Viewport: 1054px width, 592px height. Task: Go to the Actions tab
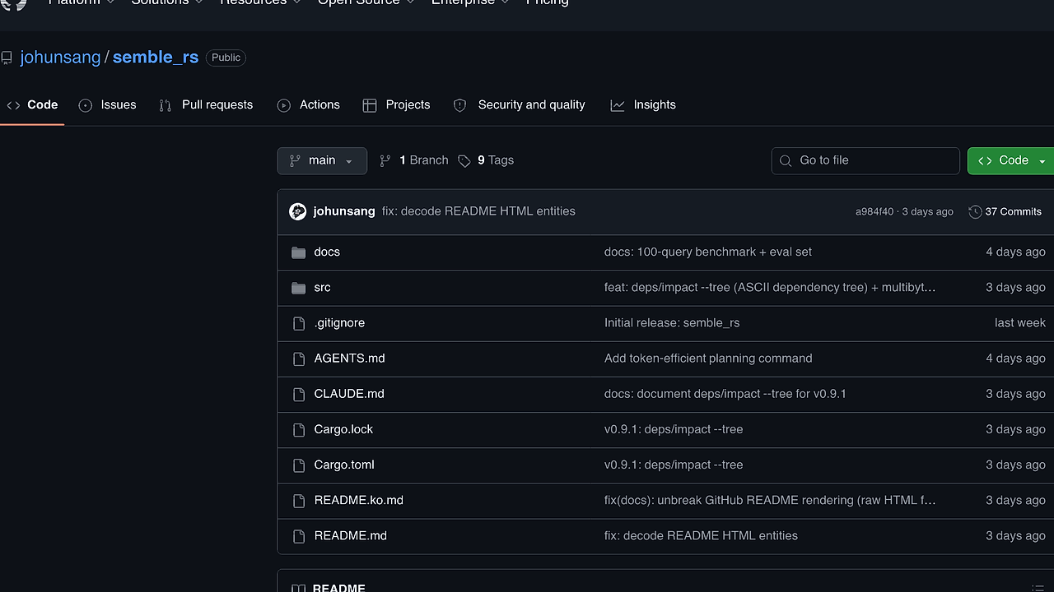(x=309, y=105)
